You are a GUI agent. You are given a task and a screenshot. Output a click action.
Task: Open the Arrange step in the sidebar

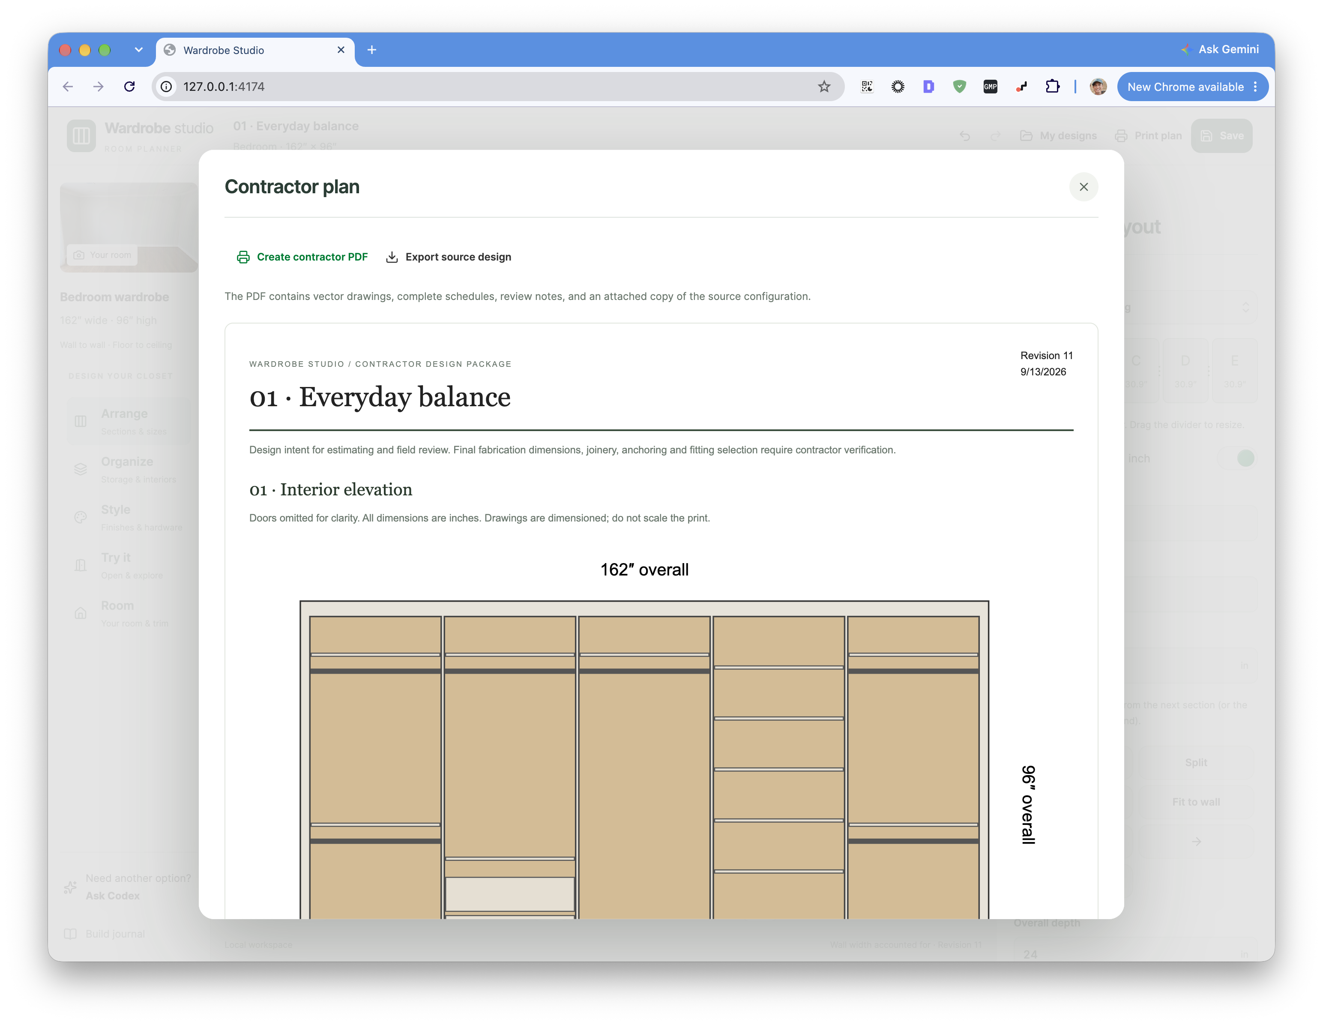[130, 421]
